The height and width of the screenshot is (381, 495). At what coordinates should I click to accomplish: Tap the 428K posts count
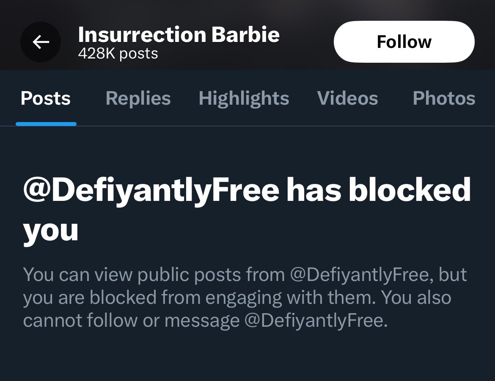pos(118,54)
